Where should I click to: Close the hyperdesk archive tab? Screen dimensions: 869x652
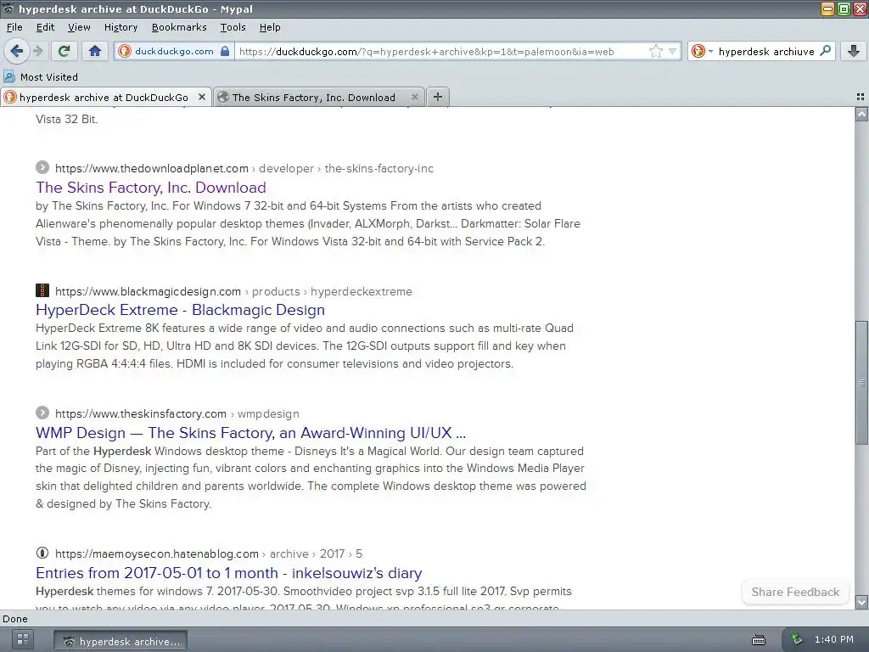coord(202,97)
